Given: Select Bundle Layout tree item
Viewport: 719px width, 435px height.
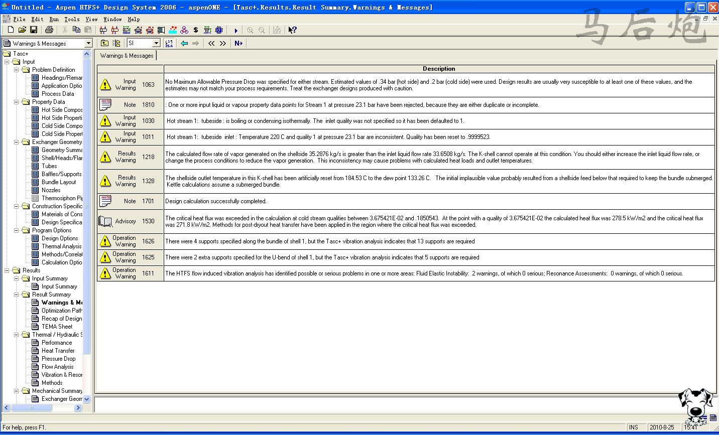Looking at the screenshot, I should coord(59,182).
